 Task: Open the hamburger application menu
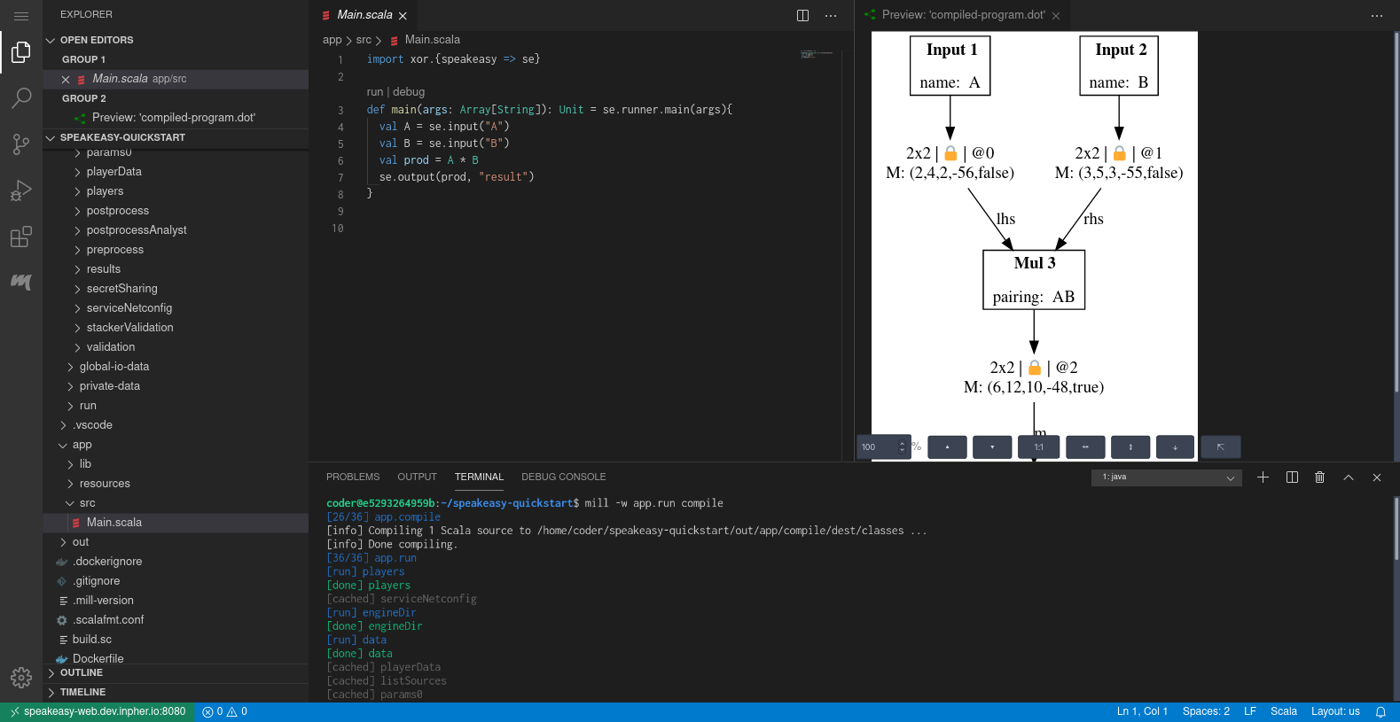(x=21, y=16)
